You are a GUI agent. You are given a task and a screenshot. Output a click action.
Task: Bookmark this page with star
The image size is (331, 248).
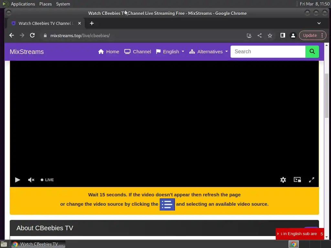270,36
